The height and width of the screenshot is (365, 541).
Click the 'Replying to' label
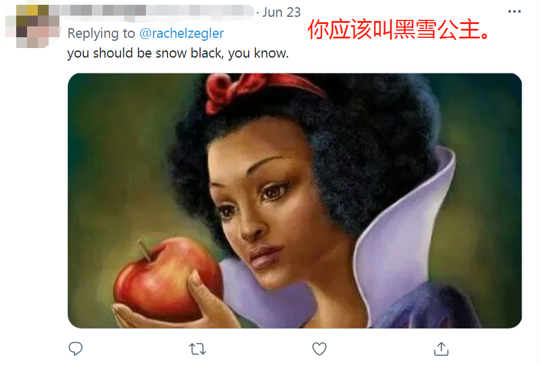(x=101, y=33)
